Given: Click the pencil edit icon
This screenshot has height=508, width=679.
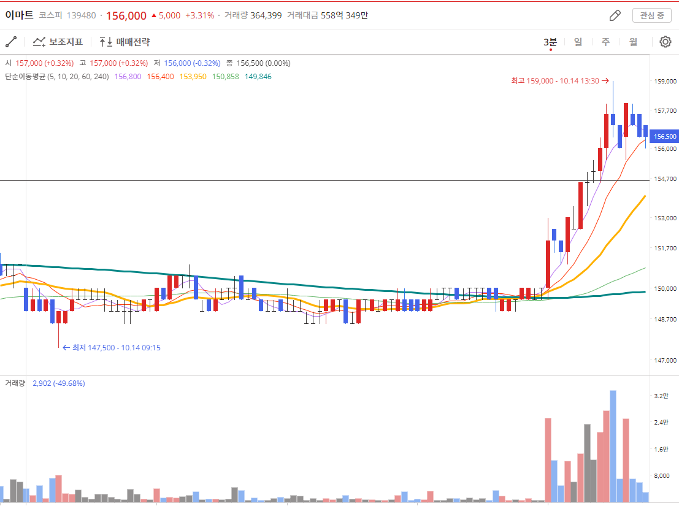Looking at the screenshot, I should tap(615, 15).
